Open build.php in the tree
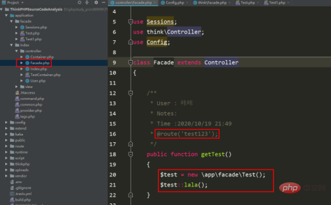This screenshot has height=205, width=331. point(23,200)
